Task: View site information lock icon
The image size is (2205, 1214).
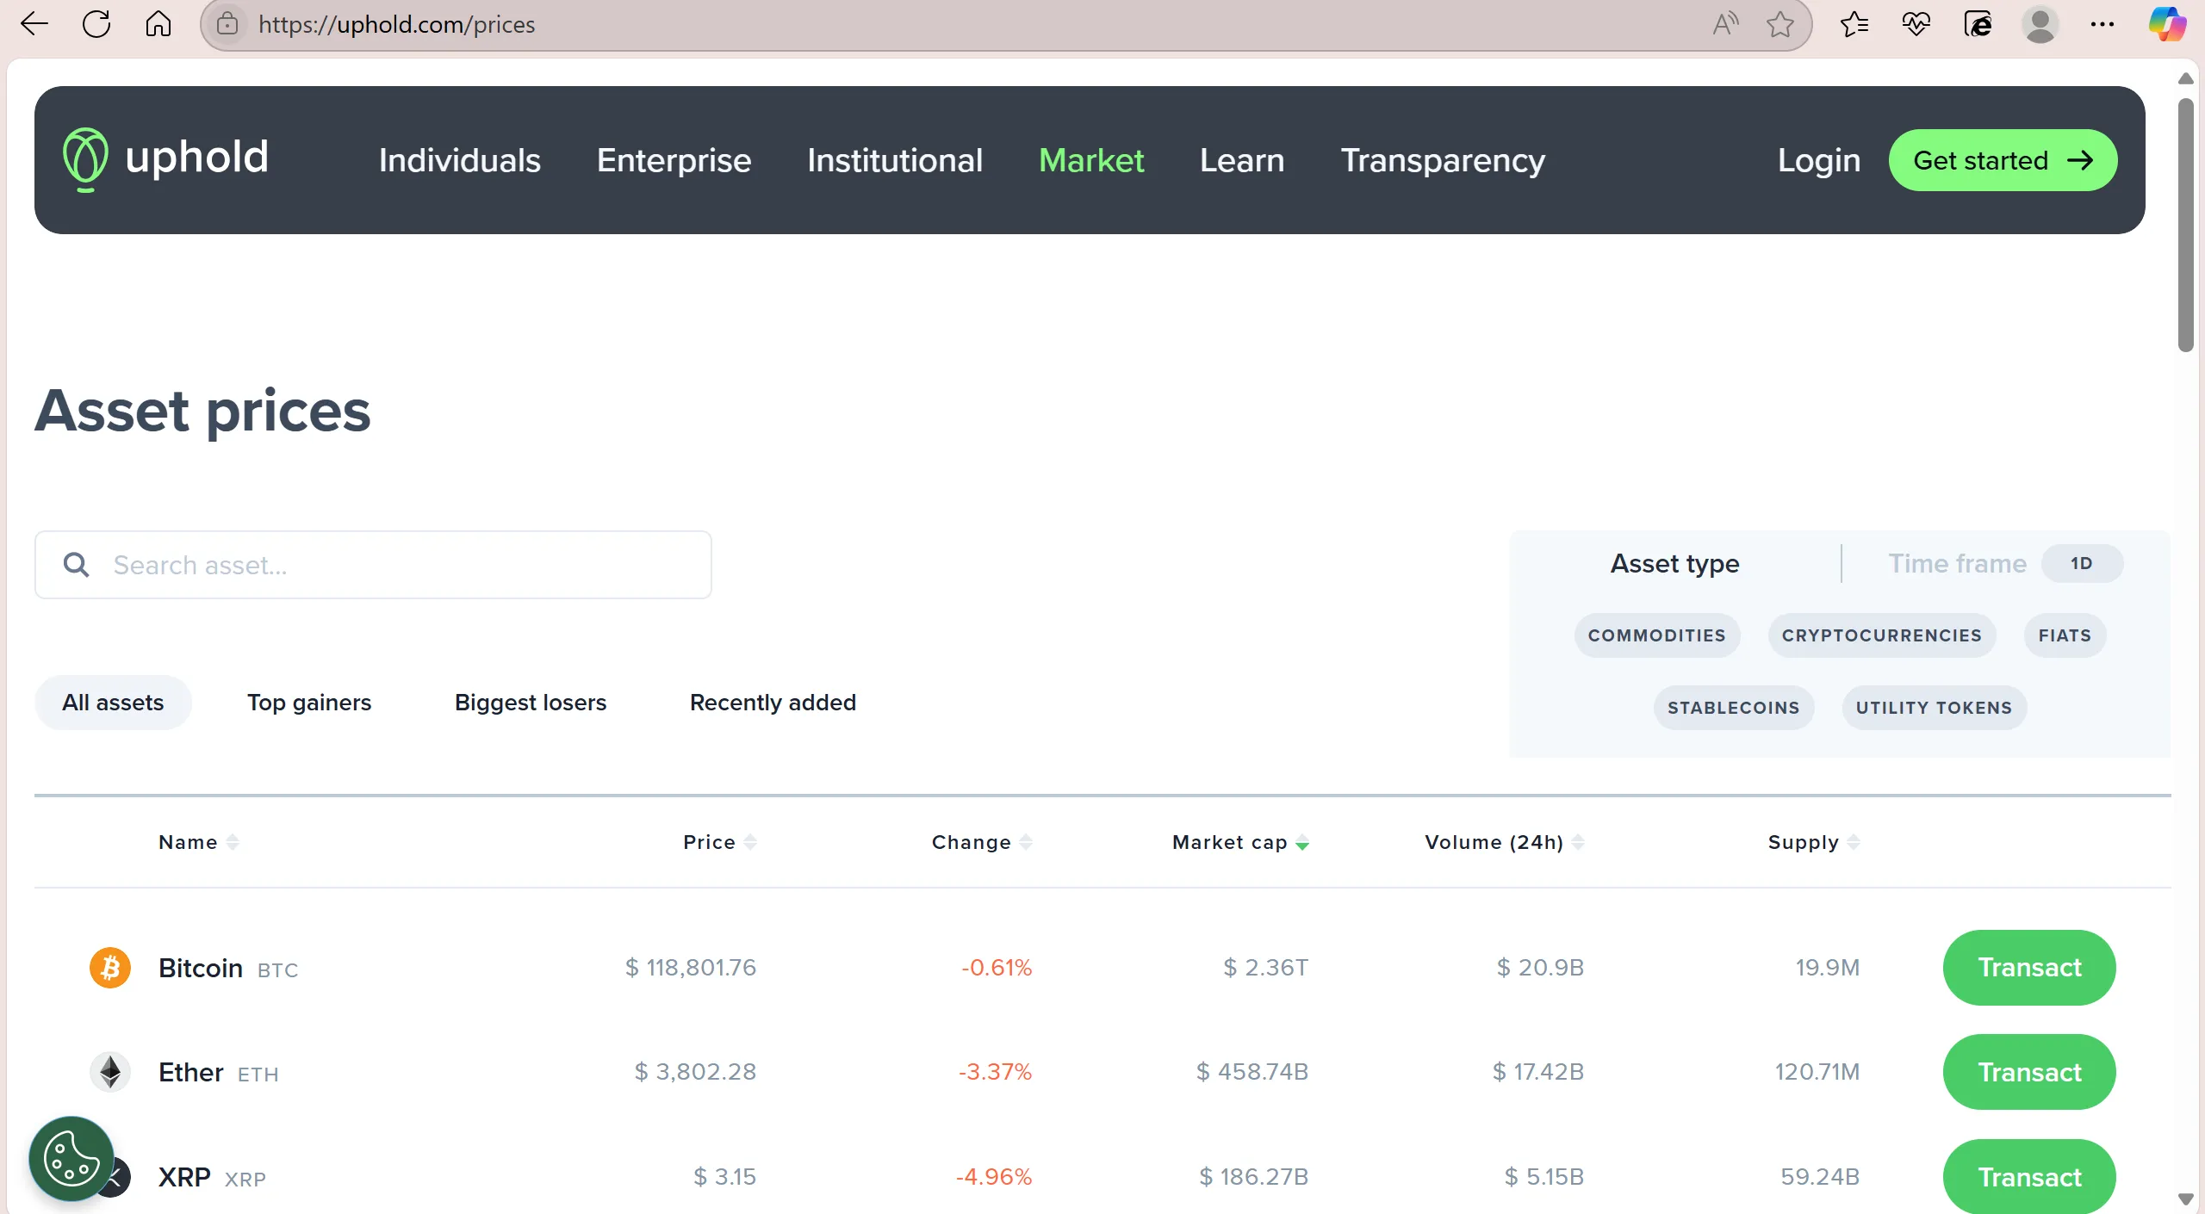Action: pos(227,24)
